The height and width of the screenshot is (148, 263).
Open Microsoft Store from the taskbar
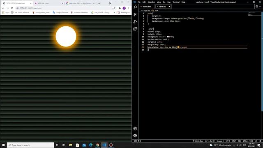click(x=77, y=145)
